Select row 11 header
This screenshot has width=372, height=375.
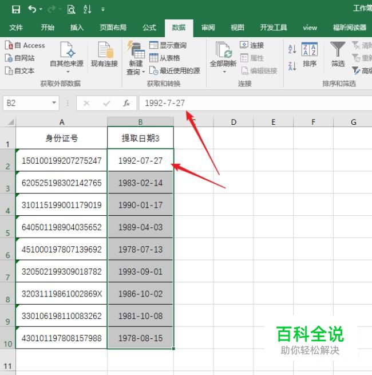click(7, 360)
